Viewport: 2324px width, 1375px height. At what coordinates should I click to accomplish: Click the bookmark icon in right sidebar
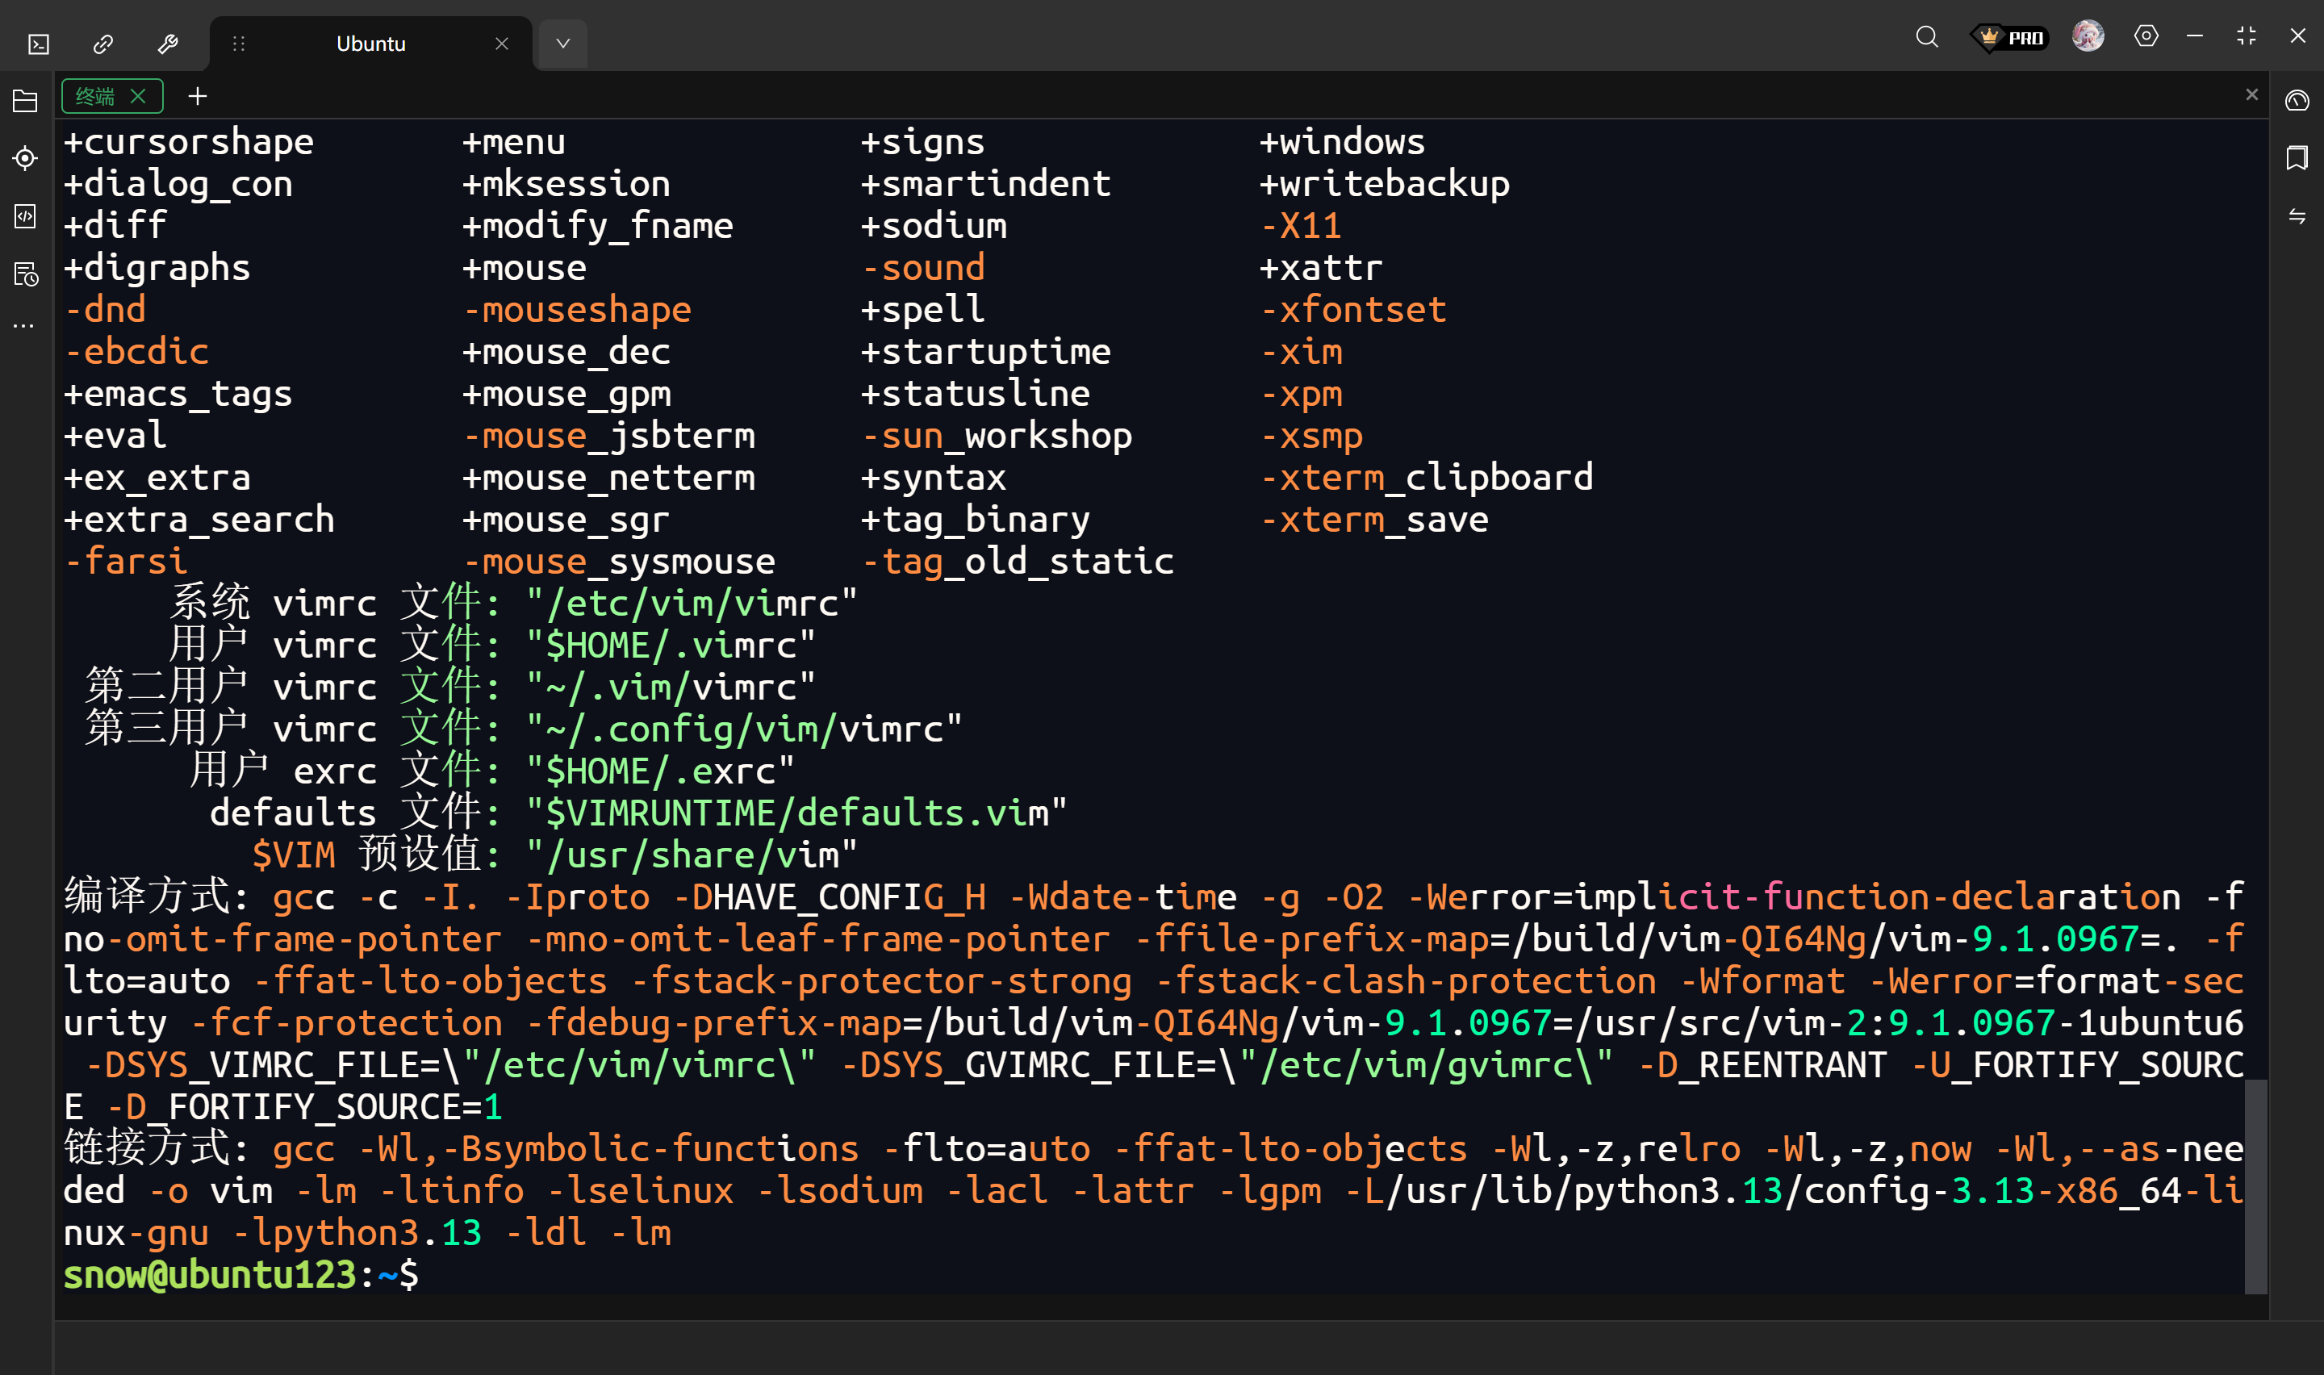coord(2297,158)
